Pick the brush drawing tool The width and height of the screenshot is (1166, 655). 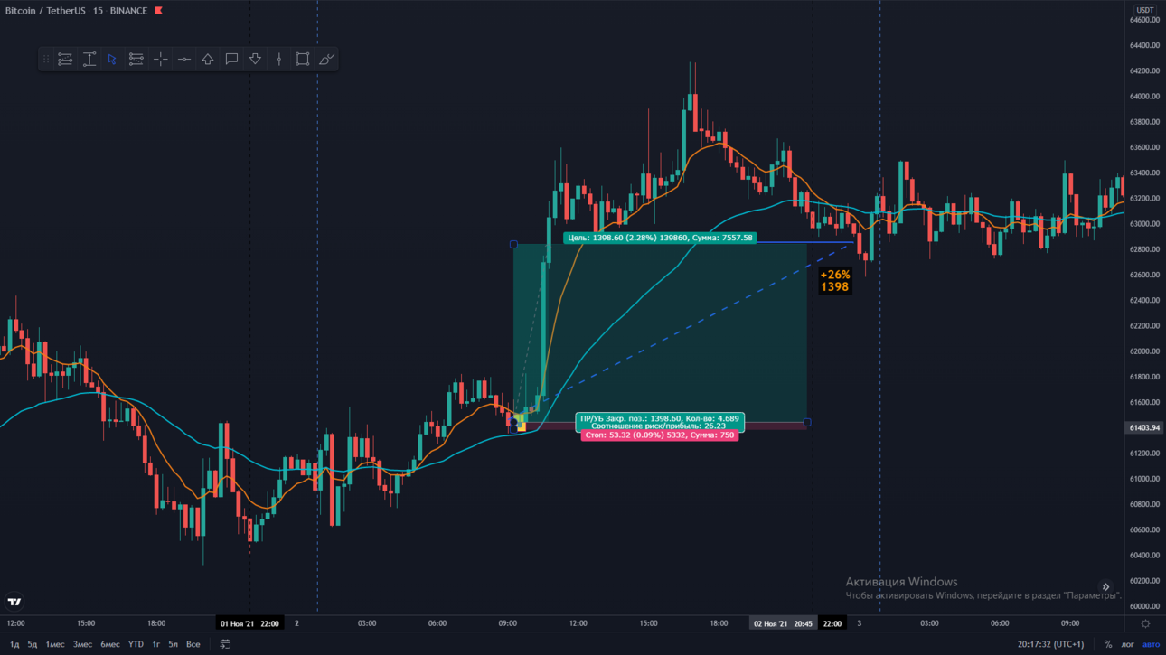[326, 60]
